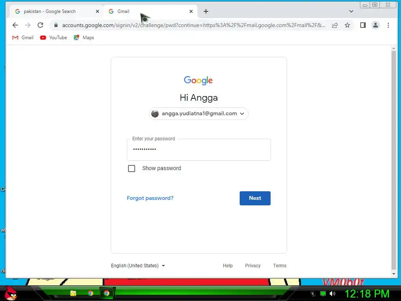
Task: Open the English (United States) language dropdown
Action: pos(138,266)
